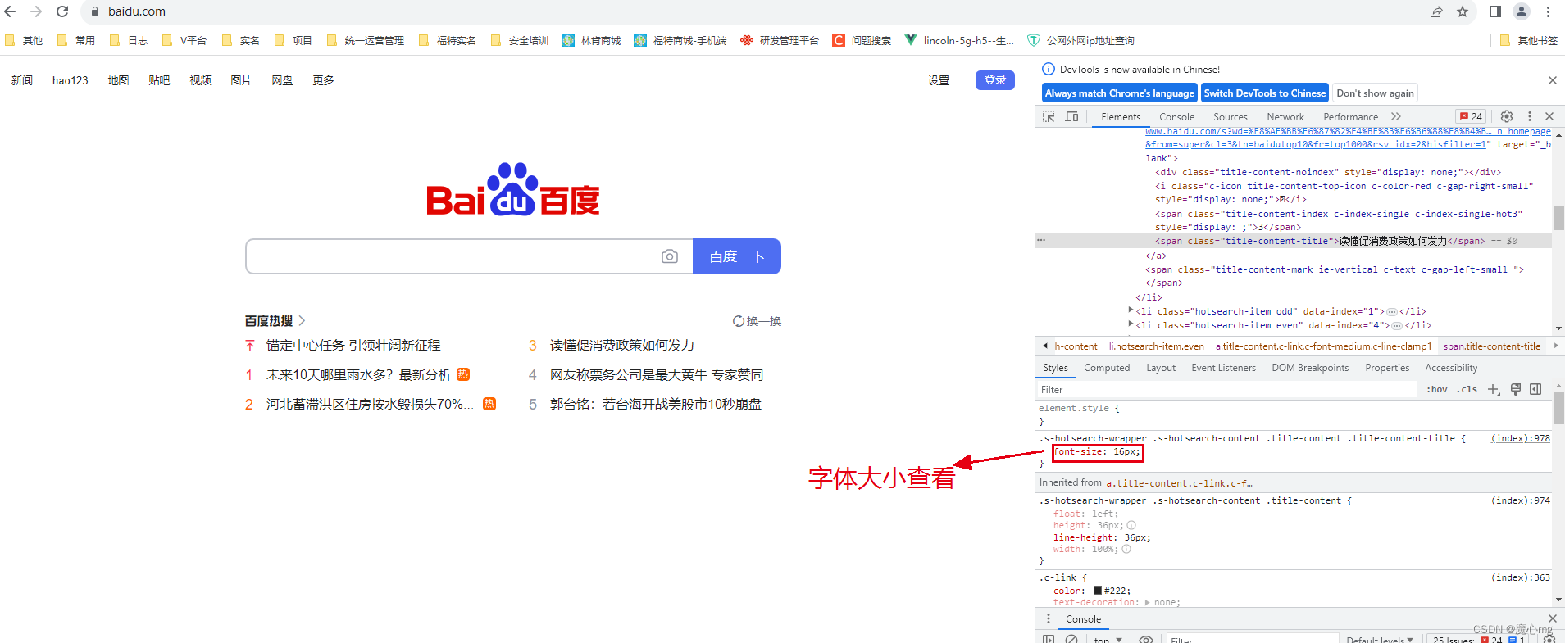Toggle computed styles sidebar icon

[x=1535, y=390]
